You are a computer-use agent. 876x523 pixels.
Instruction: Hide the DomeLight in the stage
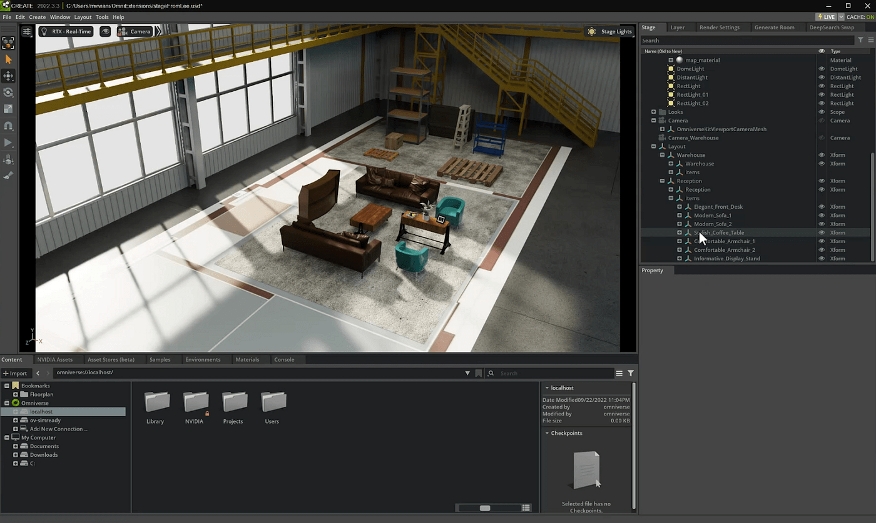click(822, 69)
